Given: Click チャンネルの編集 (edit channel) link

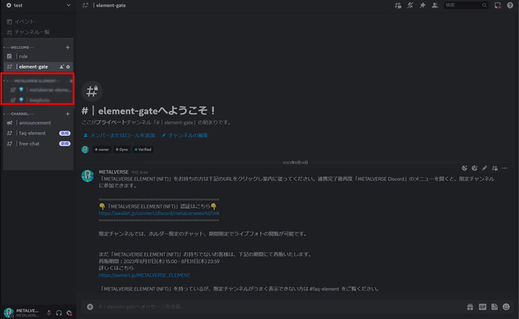Looking at the screenshot, I should (x=188, y=135).
